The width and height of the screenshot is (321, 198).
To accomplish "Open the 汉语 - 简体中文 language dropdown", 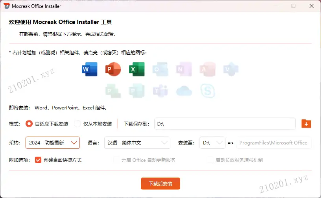I will [x=137, y=143].
